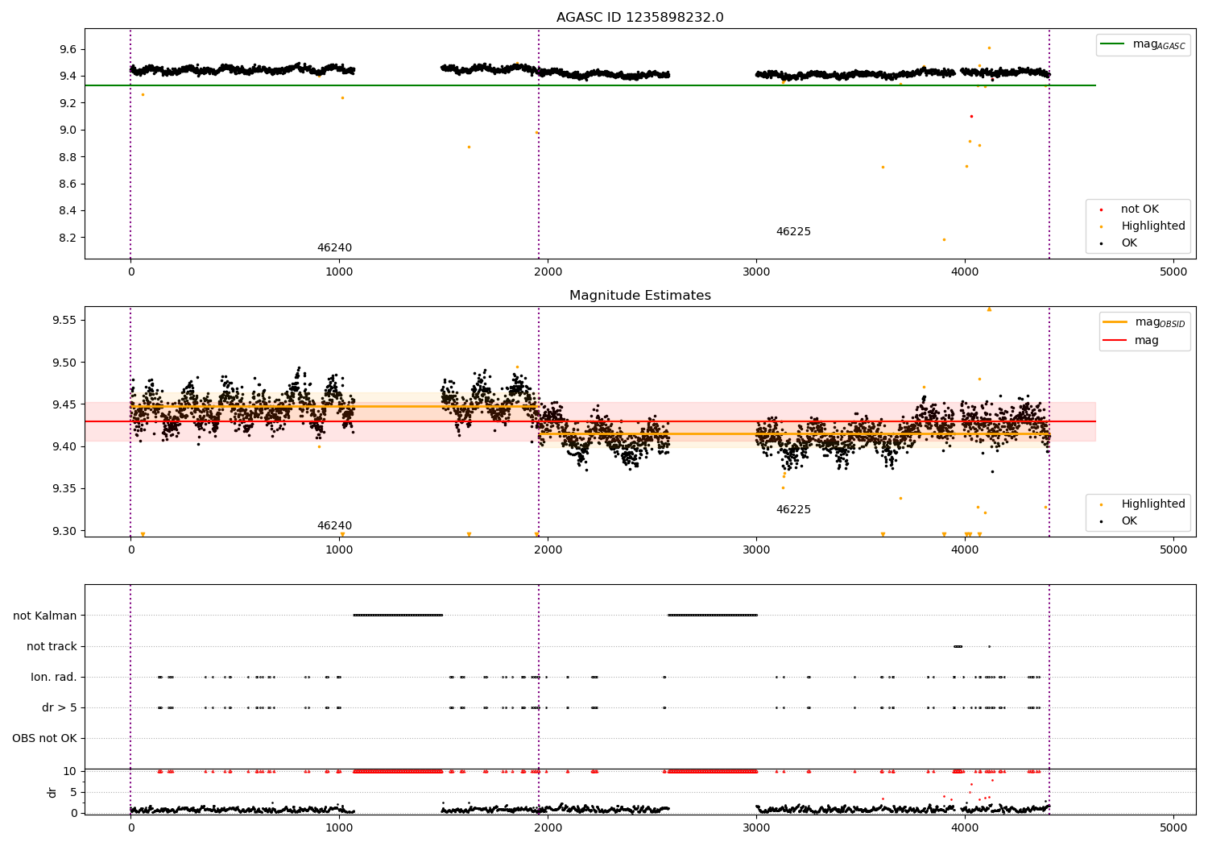Viewport: 1208px width, 846px height.
Task: Click the lowest orange outlier point near 8.2
Action: [944, 239]
